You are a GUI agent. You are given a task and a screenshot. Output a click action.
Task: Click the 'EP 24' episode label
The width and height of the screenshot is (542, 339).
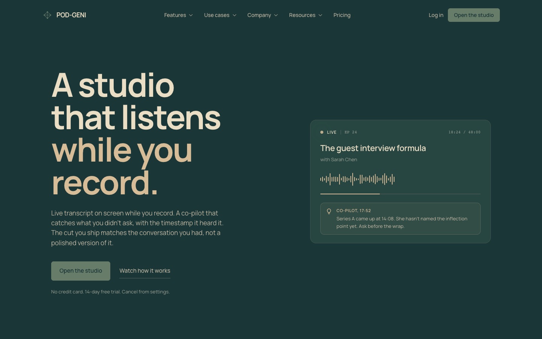pos(351,132)
